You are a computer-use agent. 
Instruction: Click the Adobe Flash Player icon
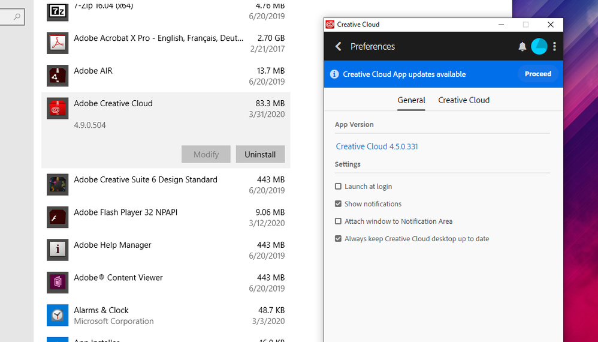point(58,217)
